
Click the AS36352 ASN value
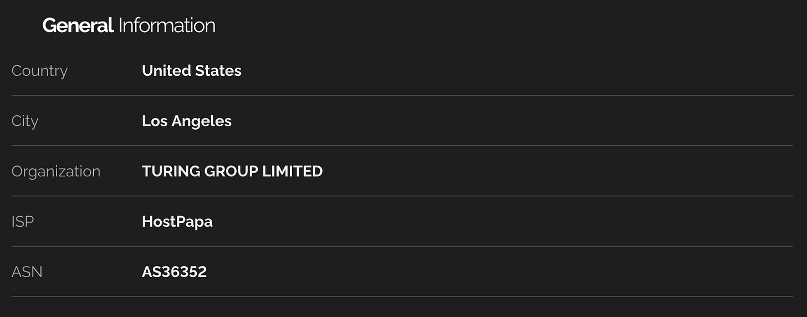175,272
